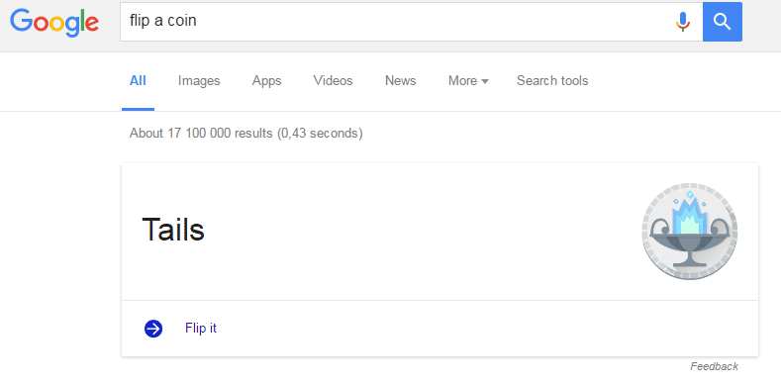Click the About 17 100 000 results text
The width and height of the screenshot is (781, 385).
click(246, 134)
